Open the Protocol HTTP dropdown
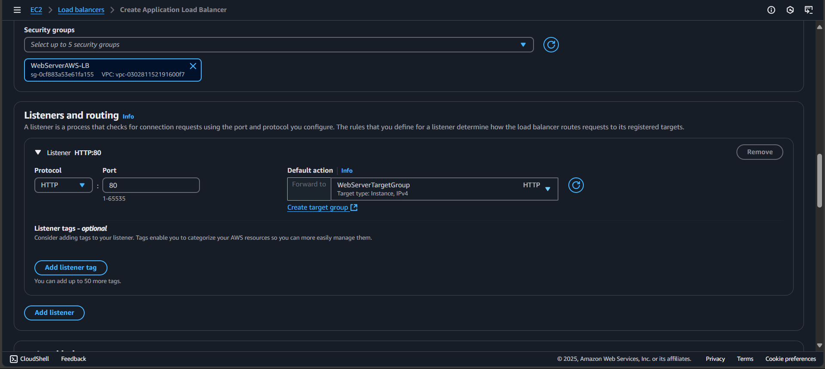The image size is (825, 369). (x=63, y=185)
